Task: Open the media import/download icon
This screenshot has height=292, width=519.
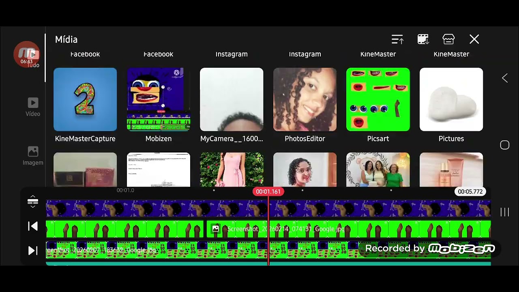Action: (x=423, y=39)
